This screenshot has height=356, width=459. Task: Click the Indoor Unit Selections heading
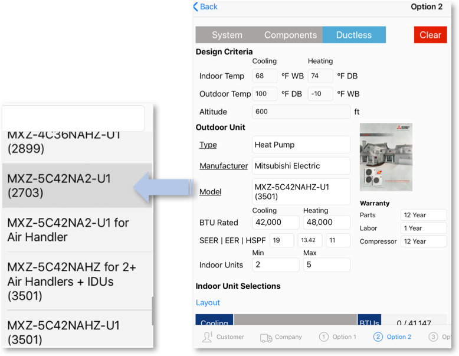pos(238,286)
